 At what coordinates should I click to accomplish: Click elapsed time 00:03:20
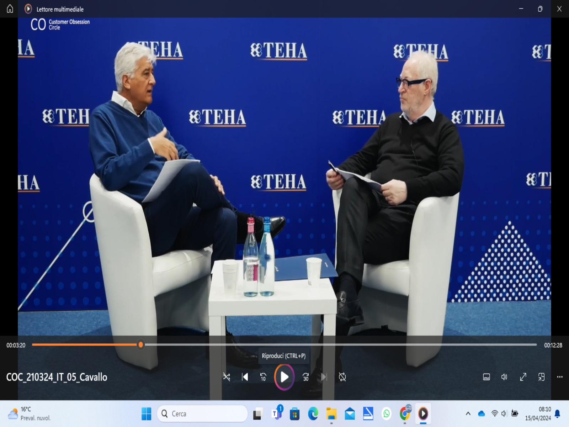pos(16,345)
